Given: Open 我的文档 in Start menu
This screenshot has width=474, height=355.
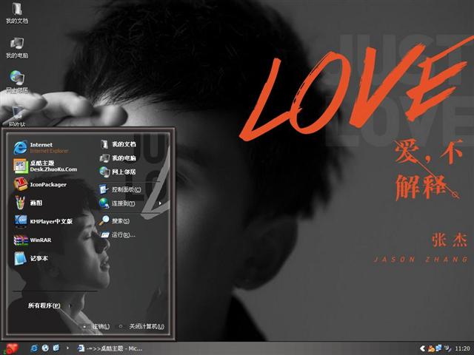Looking at the screenshot, I should click(118, 144).
